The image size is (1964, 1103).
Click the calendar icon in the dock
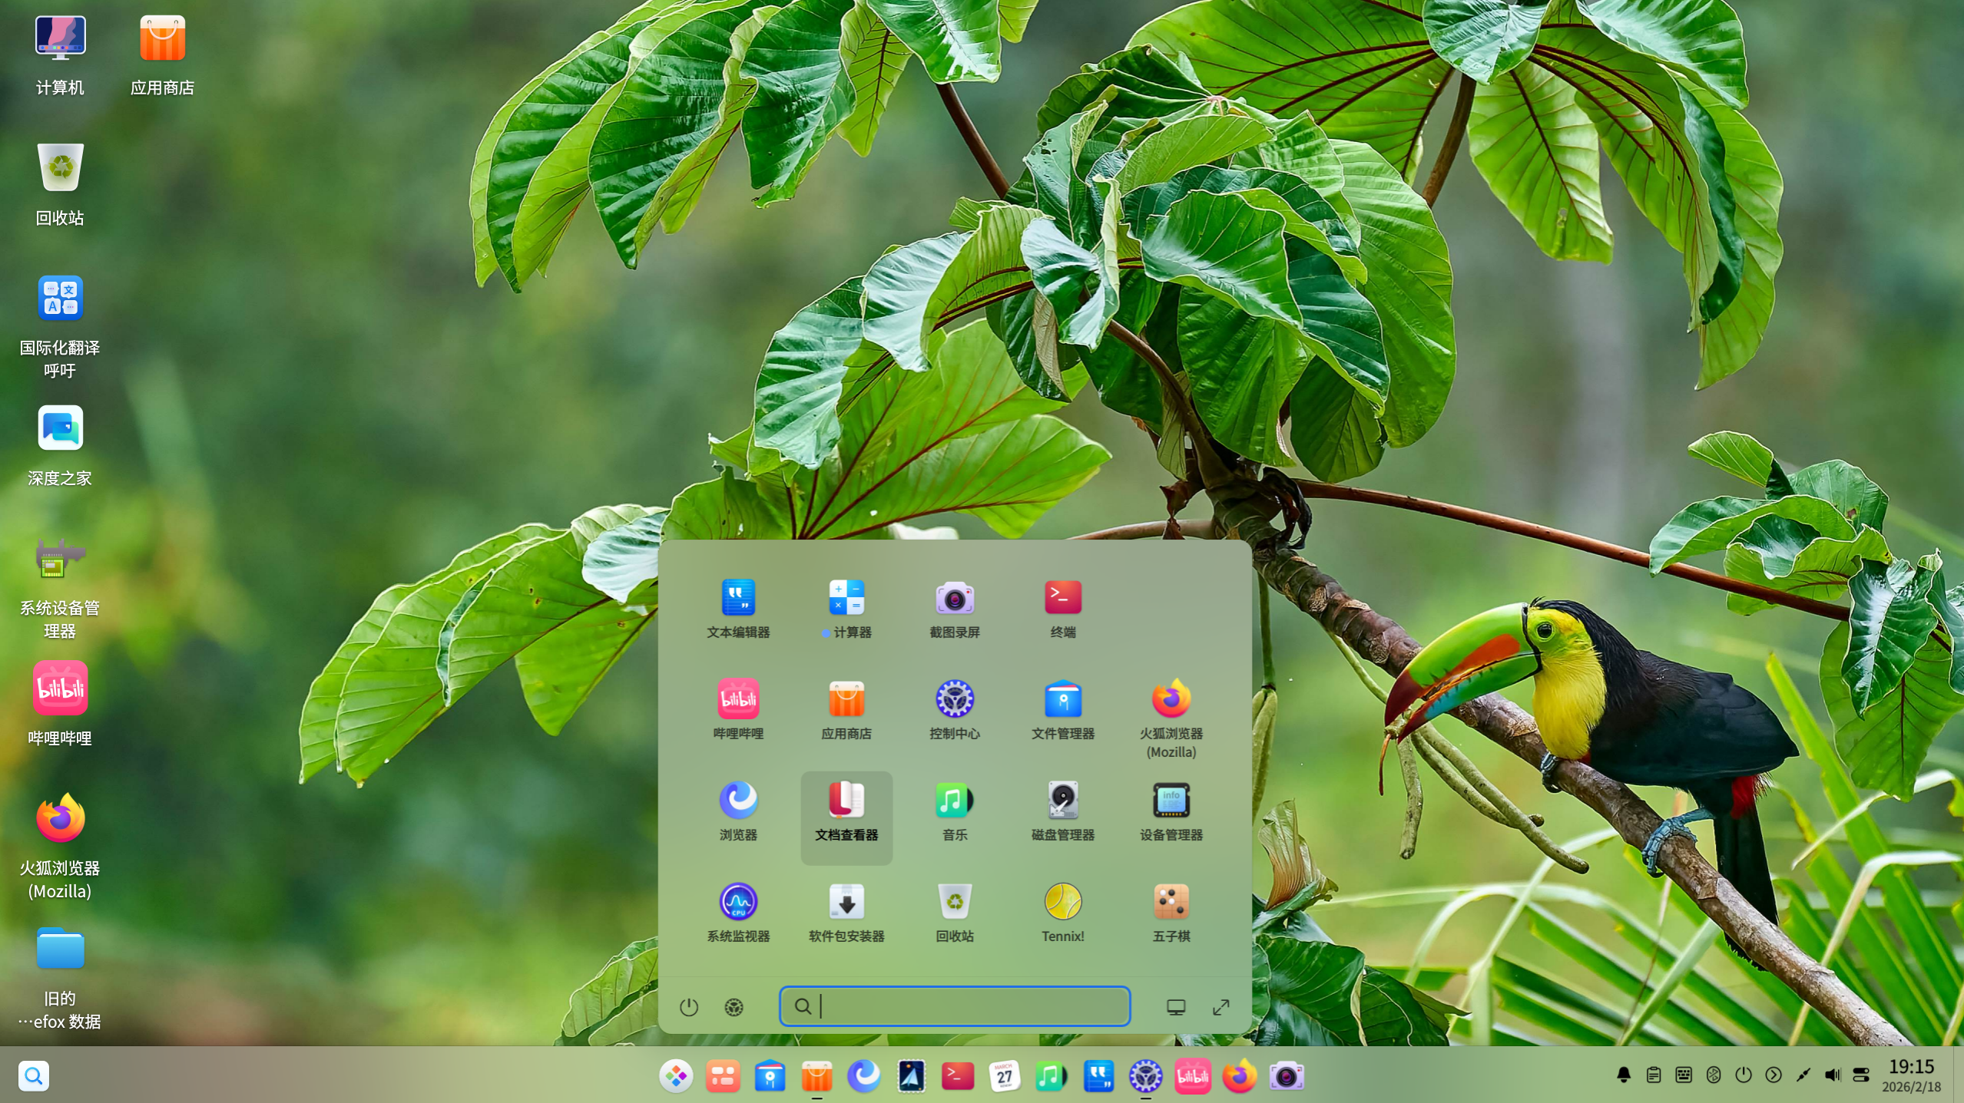click(x=1004, y=1076)
